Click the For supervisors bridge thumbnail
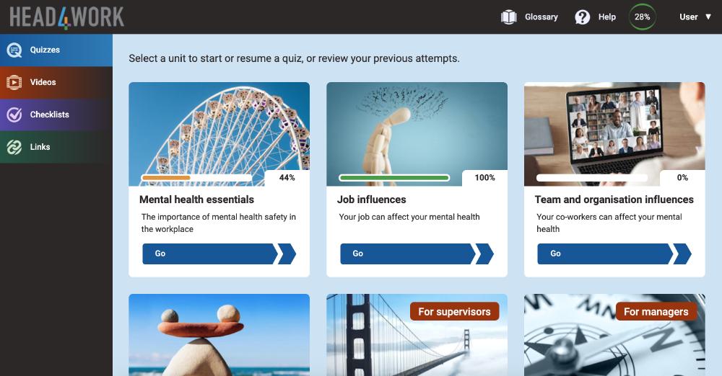722x376 pixels. pyautogui.click(x=417, y=335)
